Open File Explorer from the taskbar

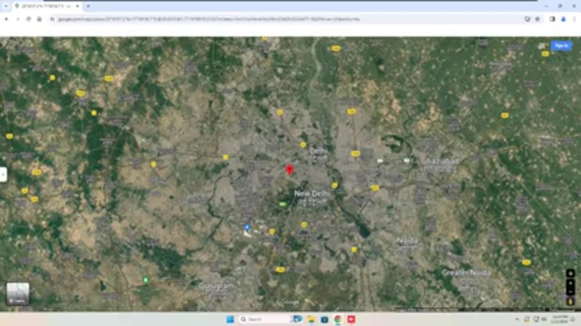coord(311,319)
